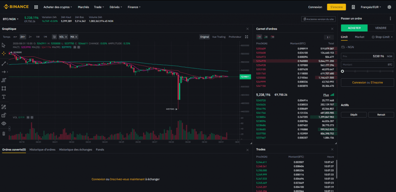The width and height of the screenshot is (396, 192).
Task: Open the 2H hours interval dropdown
Action: (x=23, y=37)
